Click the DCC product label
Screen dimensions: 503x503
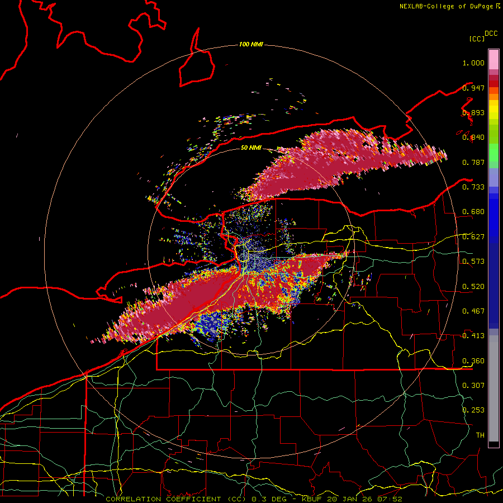coord(491,34)
